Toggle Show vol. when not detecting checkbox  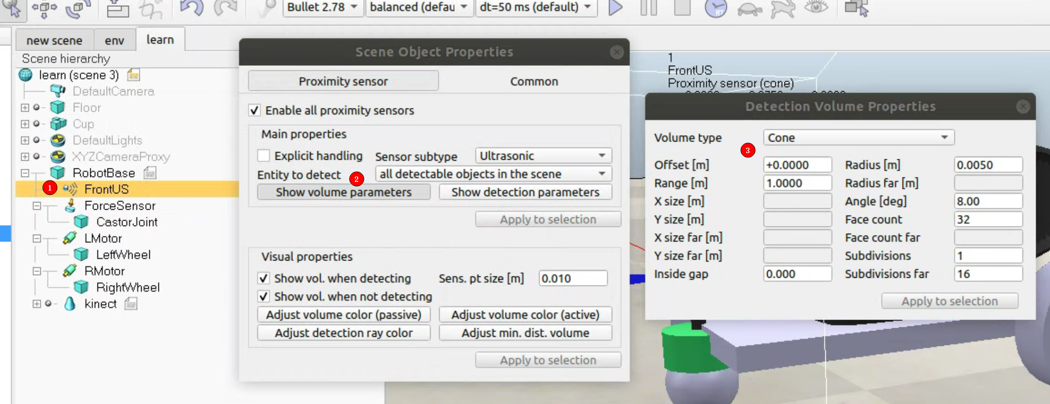coord(263,297)
